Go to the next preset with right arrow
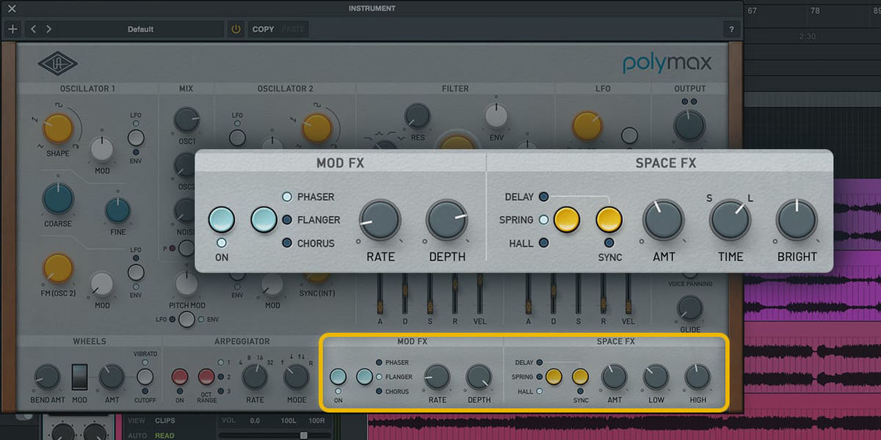The width and height of the screenshot is (881, 440). coord(48,29)
